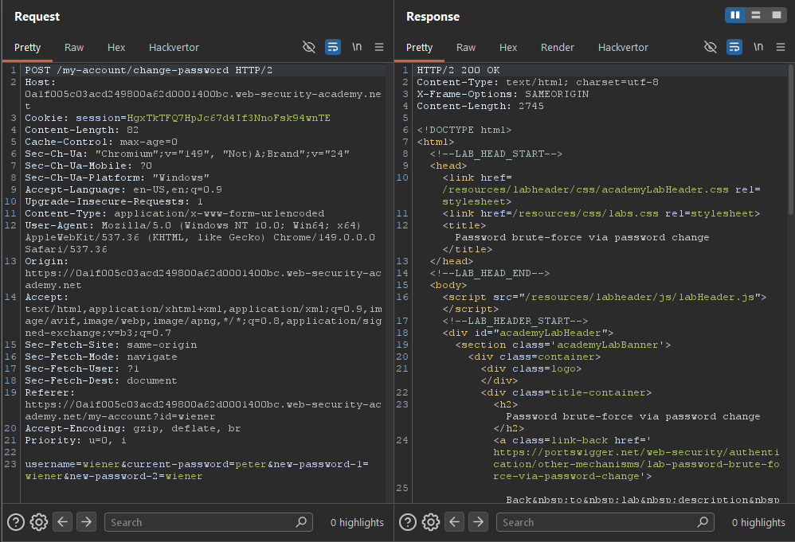795x542 pixels.
Task: Toggle hide non-printable eye icon in Request
Action: pyautogui.click(x=308, y=47)
